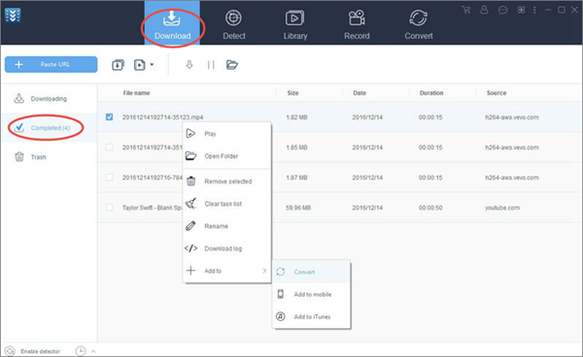583x357 pixels.
Task: Tick the checkbox for the 1.87 MB file
Action: pyautogui.click(x=109, y=178)
